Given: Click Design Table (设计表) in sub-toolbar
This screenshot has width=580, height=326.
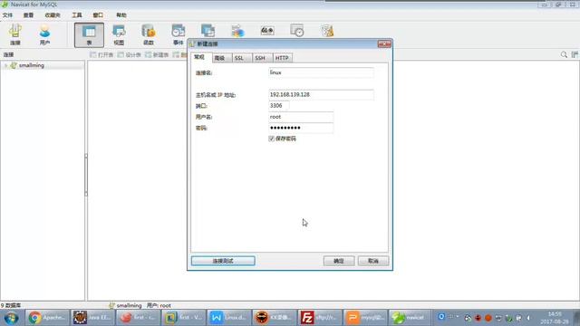Looking at the screenshot, I should coord(129,54).
